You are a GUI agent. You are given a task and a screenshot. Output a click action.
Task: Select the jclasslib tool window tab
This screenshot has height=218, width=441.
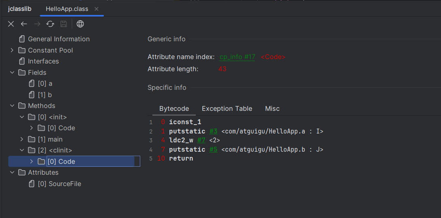[19, 9]
